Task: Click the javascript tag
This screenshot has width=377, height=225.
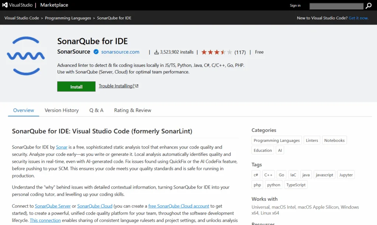Action: [324, 175]
